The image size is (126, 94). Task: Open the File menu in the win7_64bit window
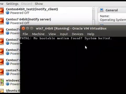(x=25, y=34)
